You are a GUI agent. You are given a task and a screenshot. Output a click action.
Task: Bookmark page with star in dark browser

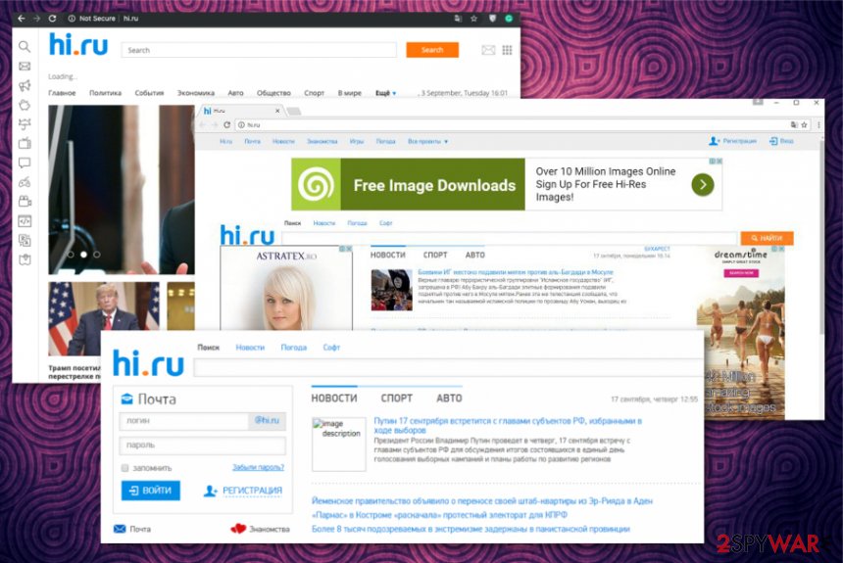click(x=473, y=19)
